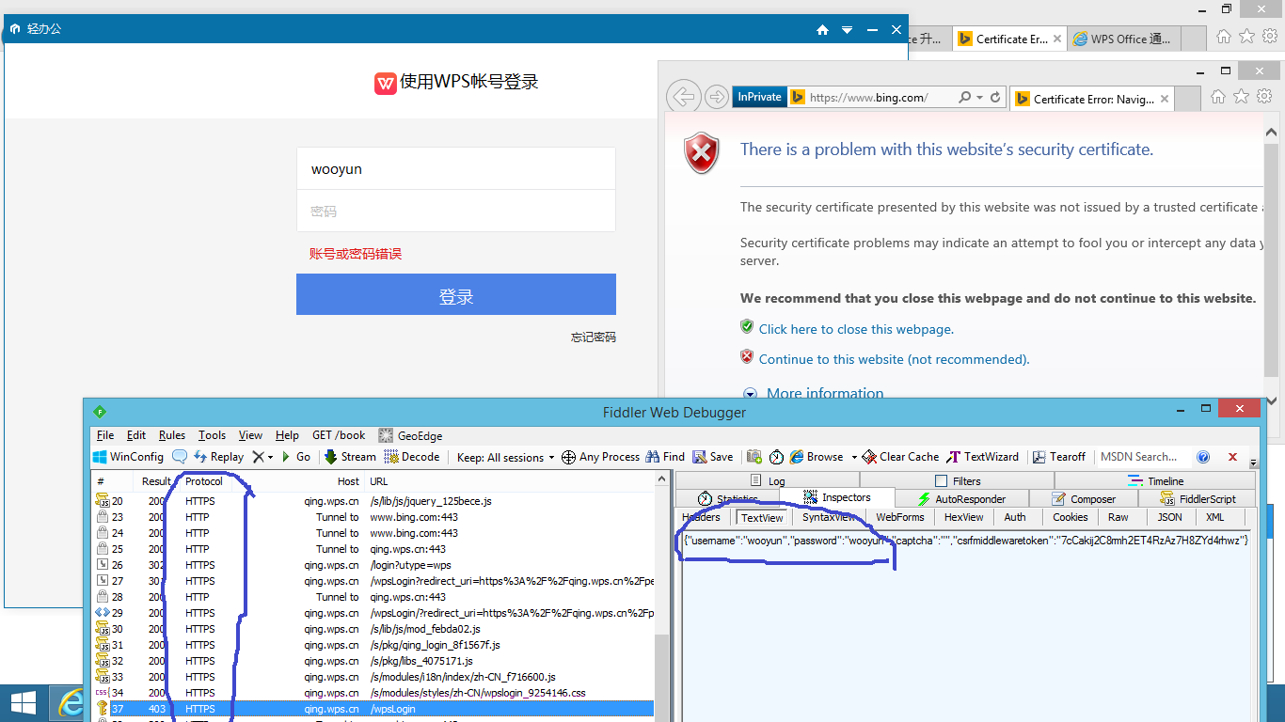Screen dimensions: 1285x722
Task: Select the HexView inspector tab
Action: point(964,517)
